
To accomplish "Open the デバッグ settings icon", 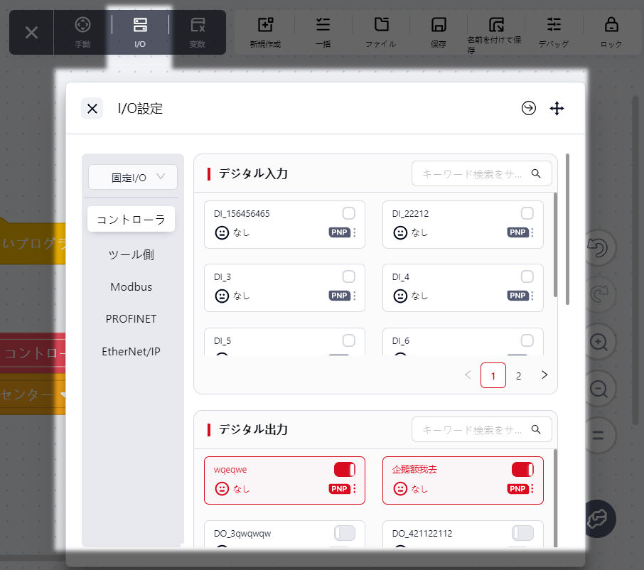I will click(554, 25).
